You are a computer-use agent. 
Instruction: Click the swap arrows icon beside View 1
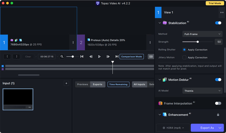pos(222,12)
